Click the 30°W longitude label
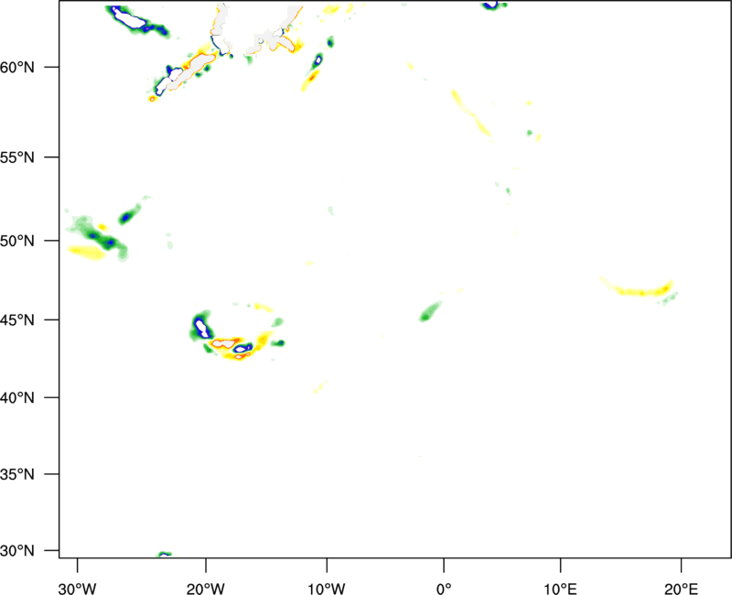 (x=78, y=589)
